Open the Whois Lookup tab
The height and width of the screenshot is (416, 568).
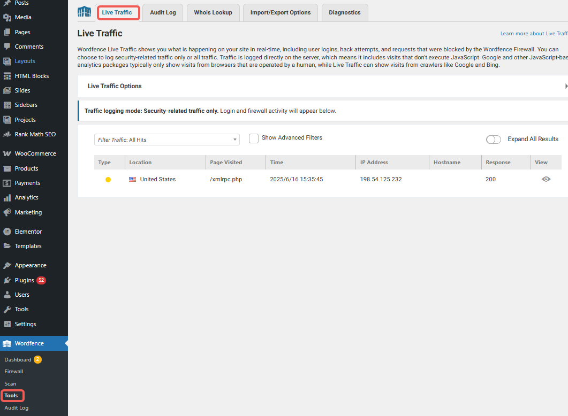tap(213, 12)
